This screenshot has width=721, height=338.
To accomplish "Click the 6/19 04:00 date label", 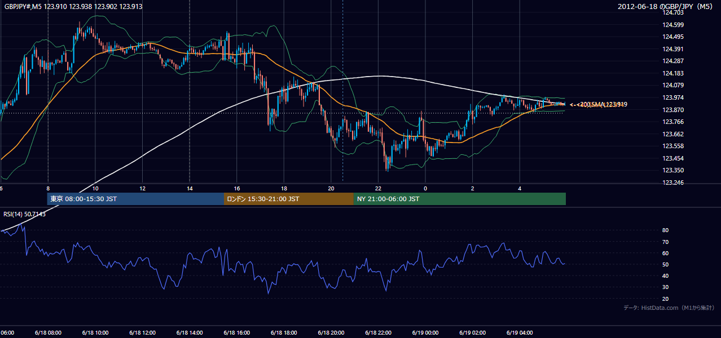I will click(x=520, y=333).
